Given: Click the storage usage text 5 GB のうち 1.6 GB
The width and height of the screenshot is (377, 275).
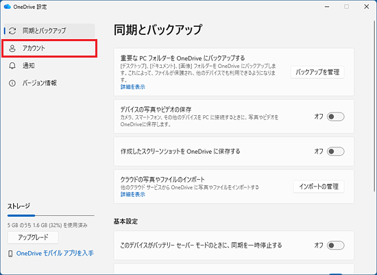Looking at the screenshot, I should pos(47,226).
